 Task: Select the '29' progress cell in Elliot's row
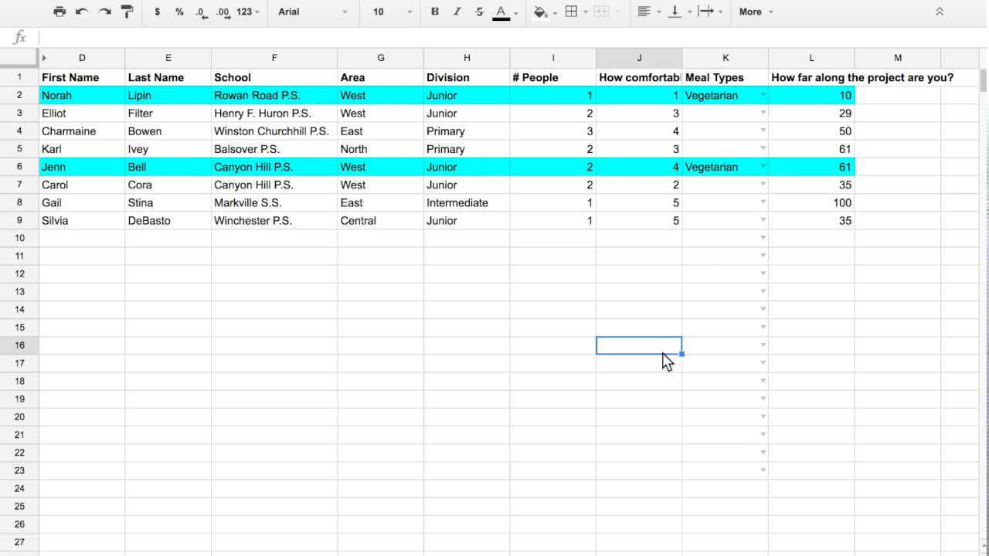[x=811, y=113]
